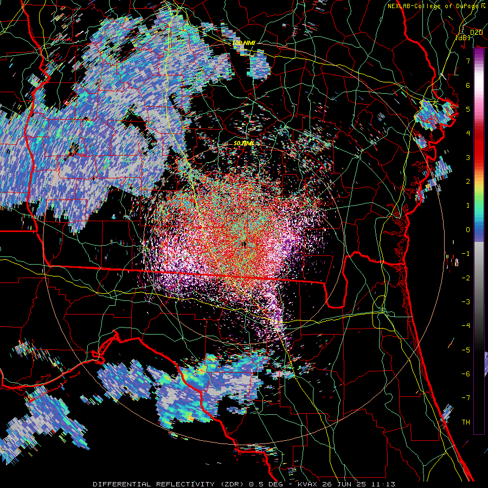Pick the 5 value on the dB scale
Screen dimensions: 488x488
click(x=468, y=109)
